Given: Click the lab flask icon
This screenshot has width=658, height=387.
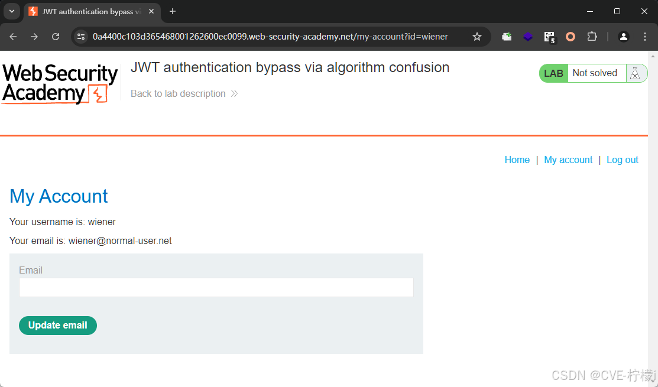Looking at the screenshot, I should point(635,73).
